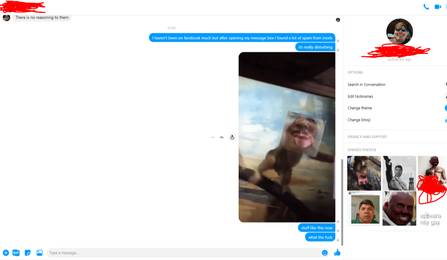Click the three-dot more options beside image
447x260 pixels.
tap(212, 138)
